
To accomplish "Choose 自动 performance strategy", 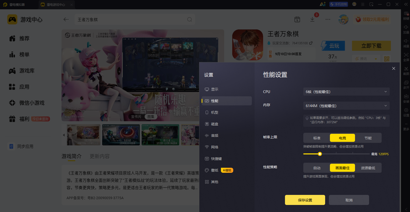I will pyautogui.click(x=317, y=168).
